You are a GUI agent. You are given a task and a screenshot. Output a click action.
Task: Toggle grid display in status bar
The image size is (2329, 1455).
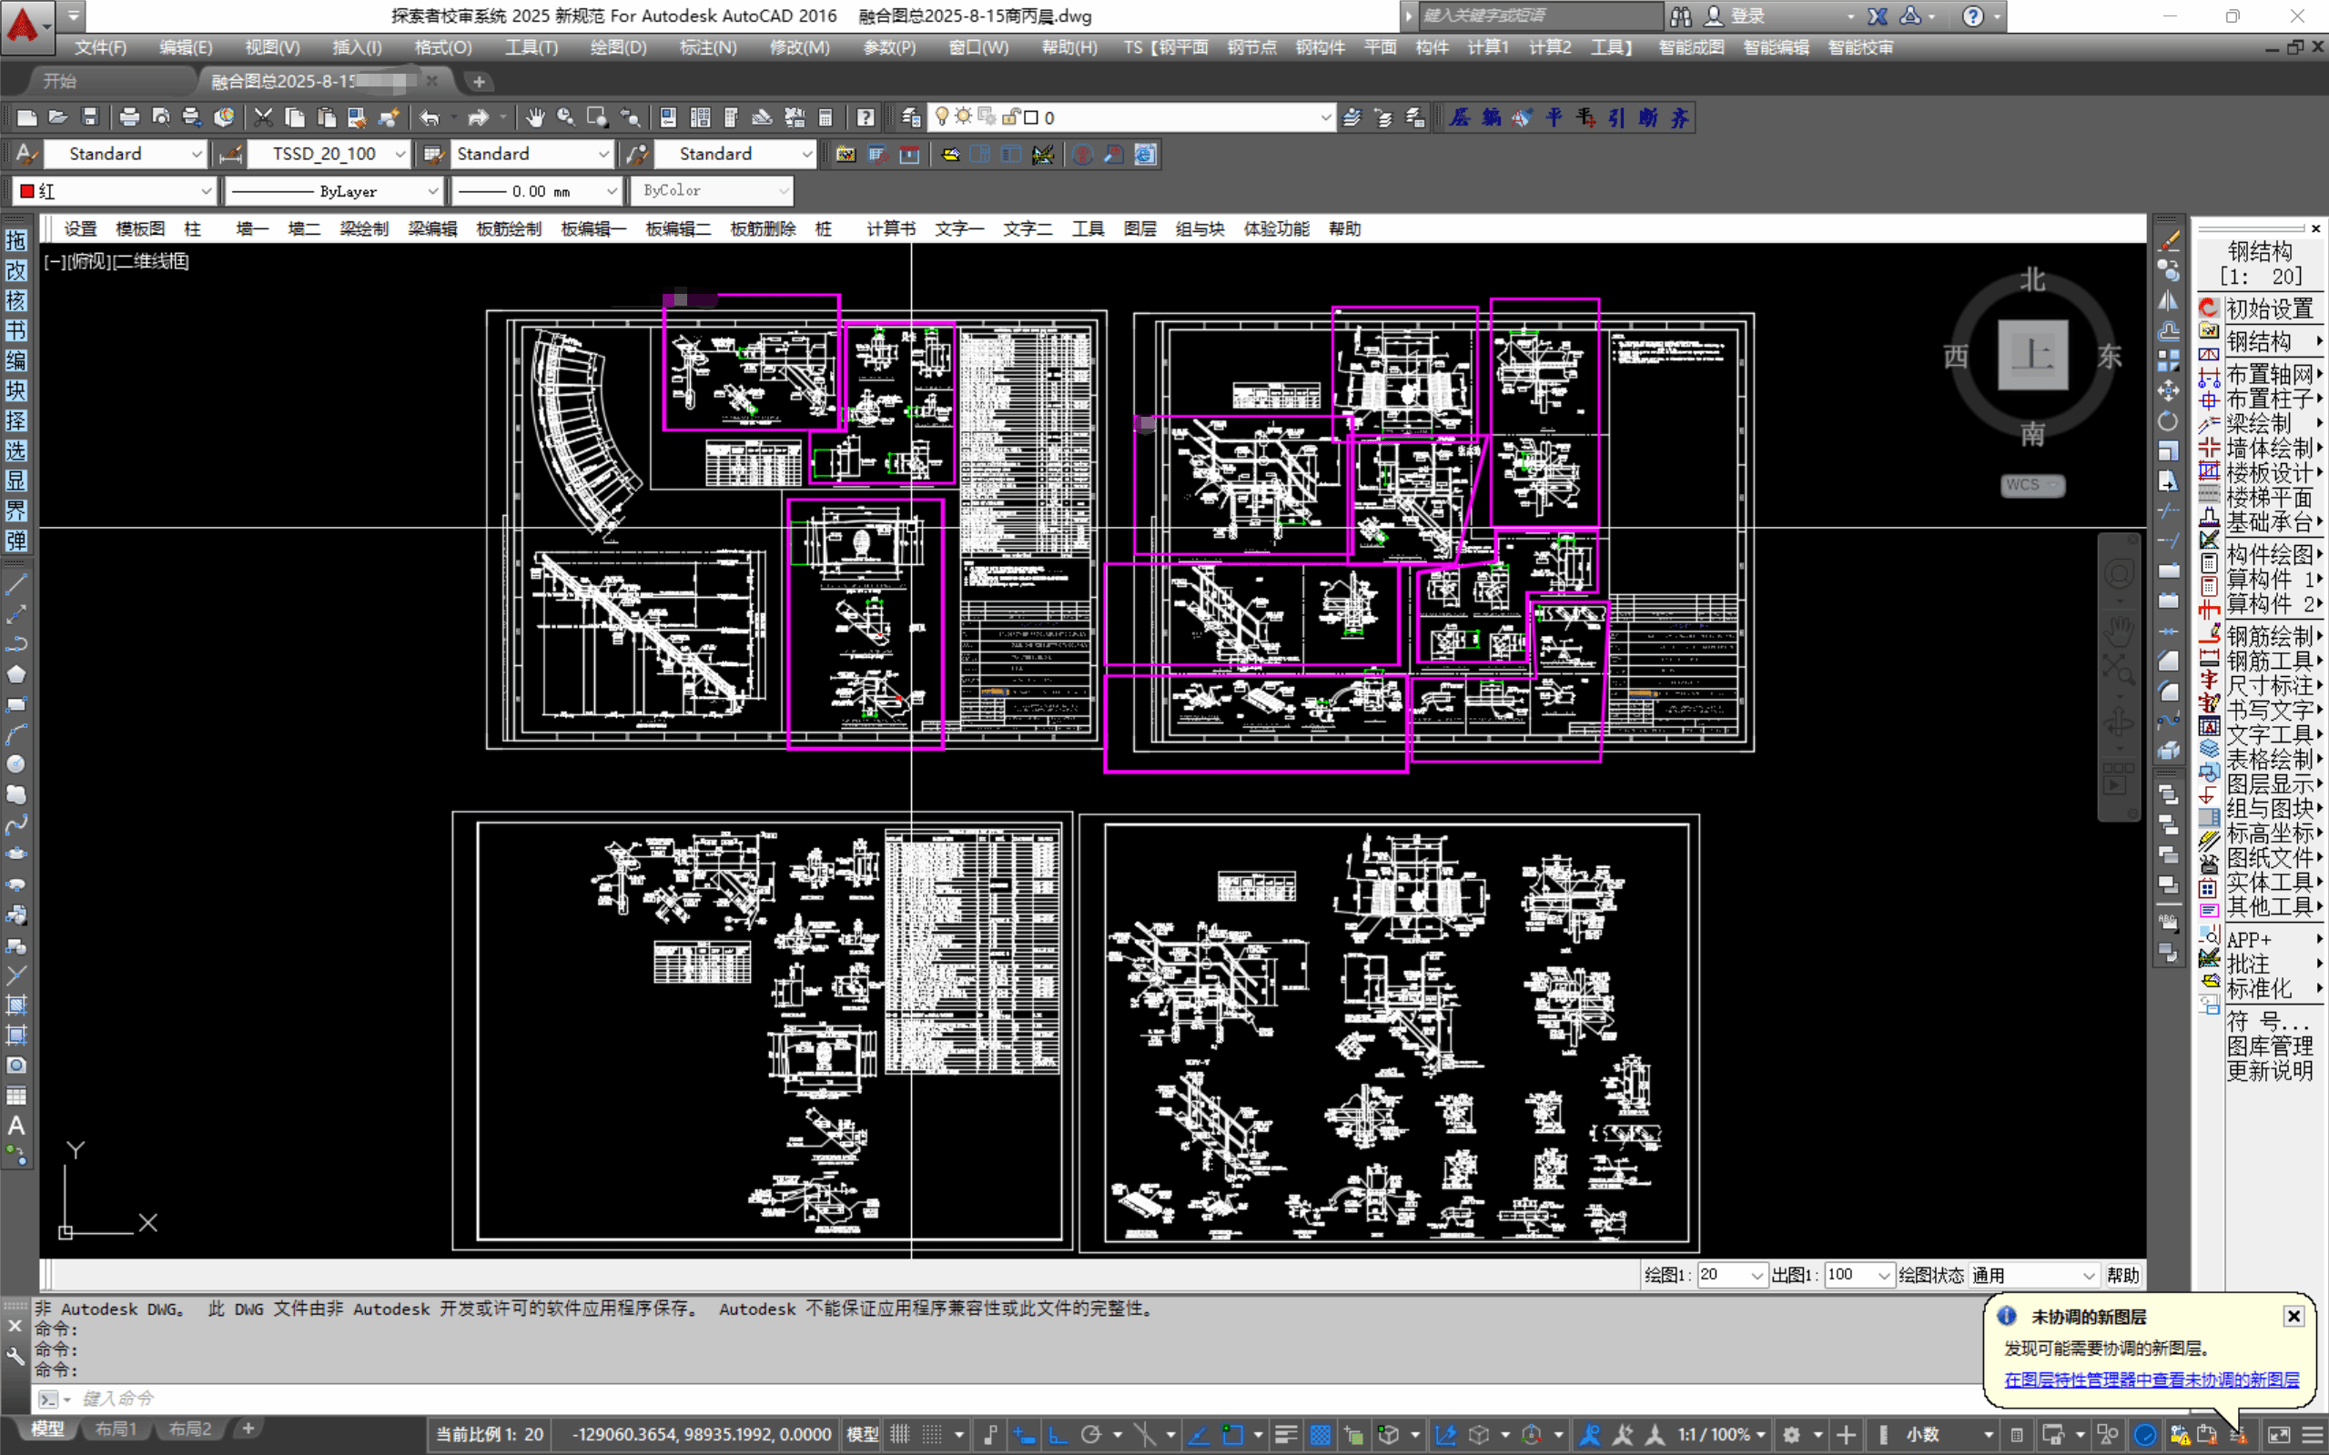pyautogui.click(x=900, y=1434)
